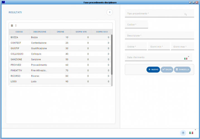200x139 pixels.
Task: Expand the Data riferimento dropdown arrow
Action: pyautogui.click(x=189, y=56)
